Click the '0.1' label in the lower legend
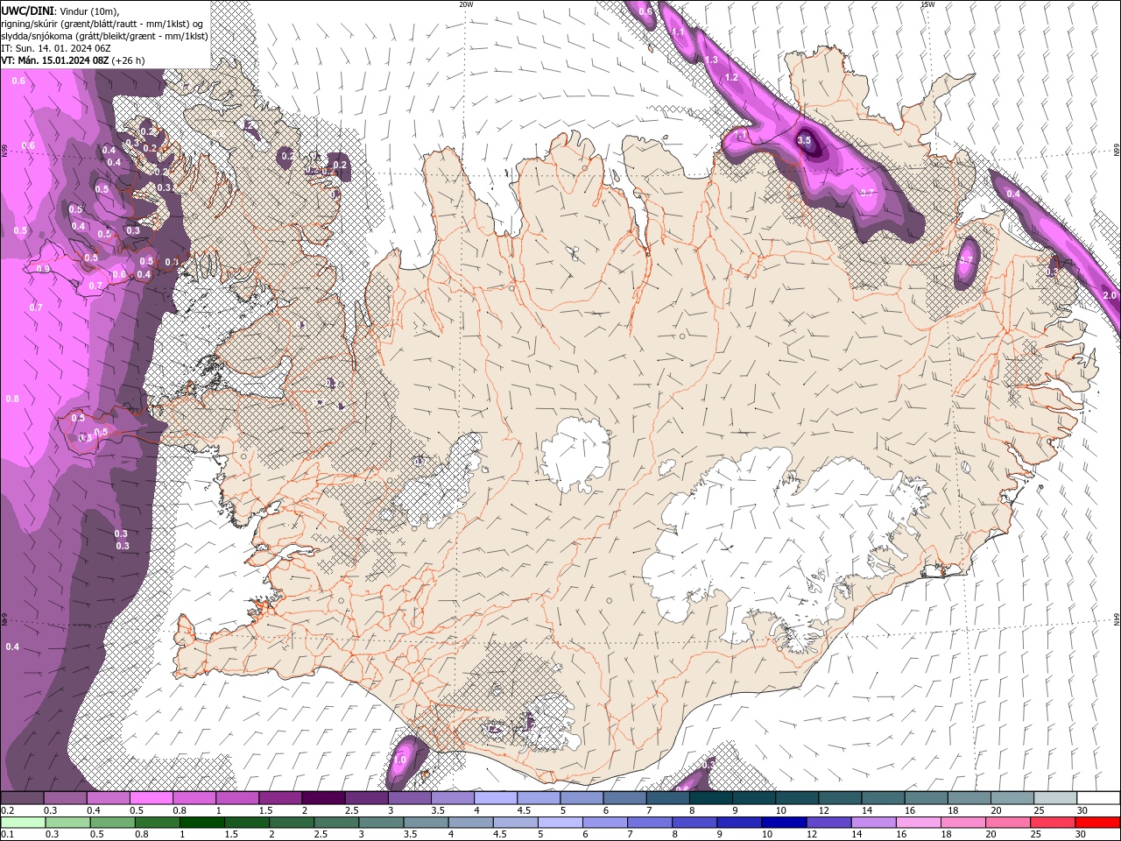Viewport: 1121px width, 841px height. pos(7,835)
